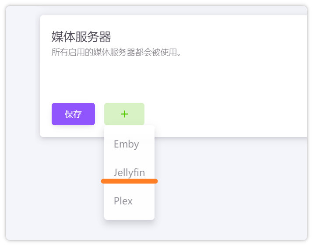Image resolution: width=313 pixels, height=246 pixels.
Task: Click the orange underline beneath Jellyfin
Action: [x=129, y=181]
